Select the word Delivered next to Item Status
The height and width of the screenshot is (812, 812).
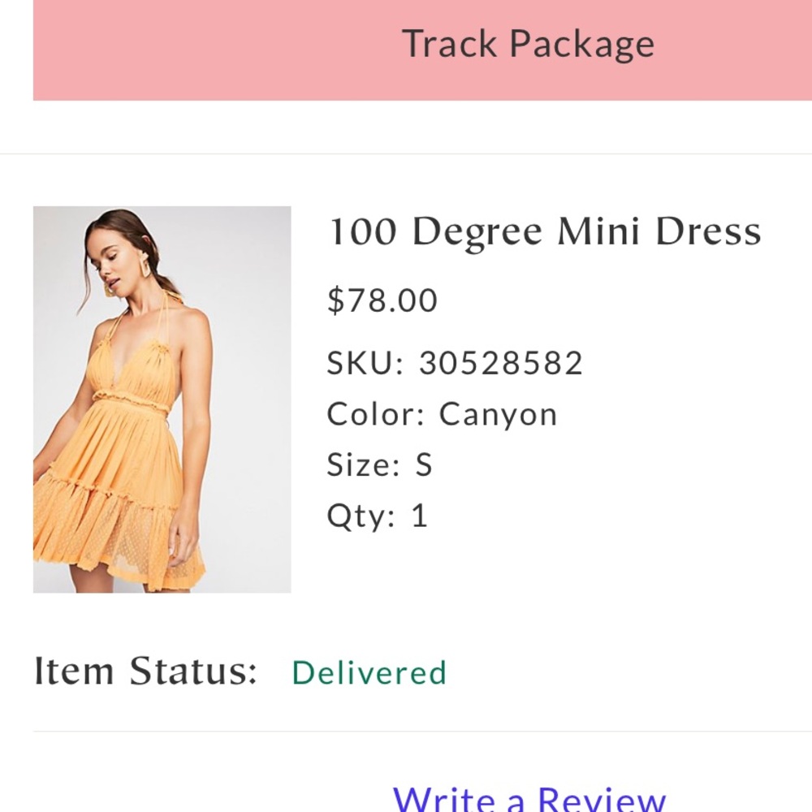[x=369, y=672]
